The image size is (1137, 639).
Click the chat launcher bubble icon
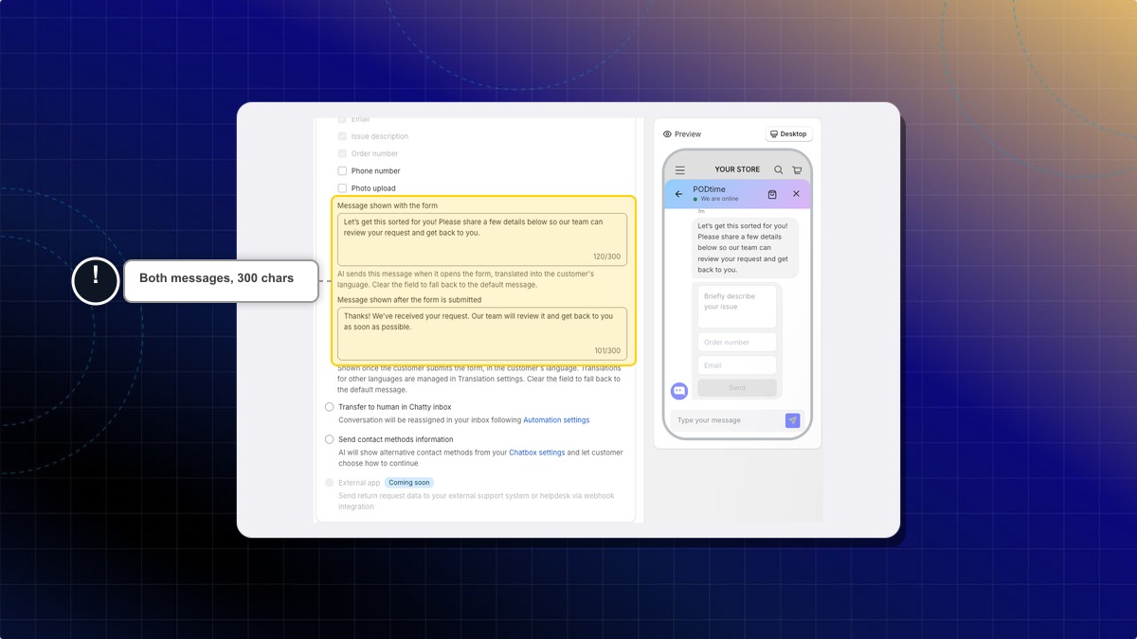679,391
